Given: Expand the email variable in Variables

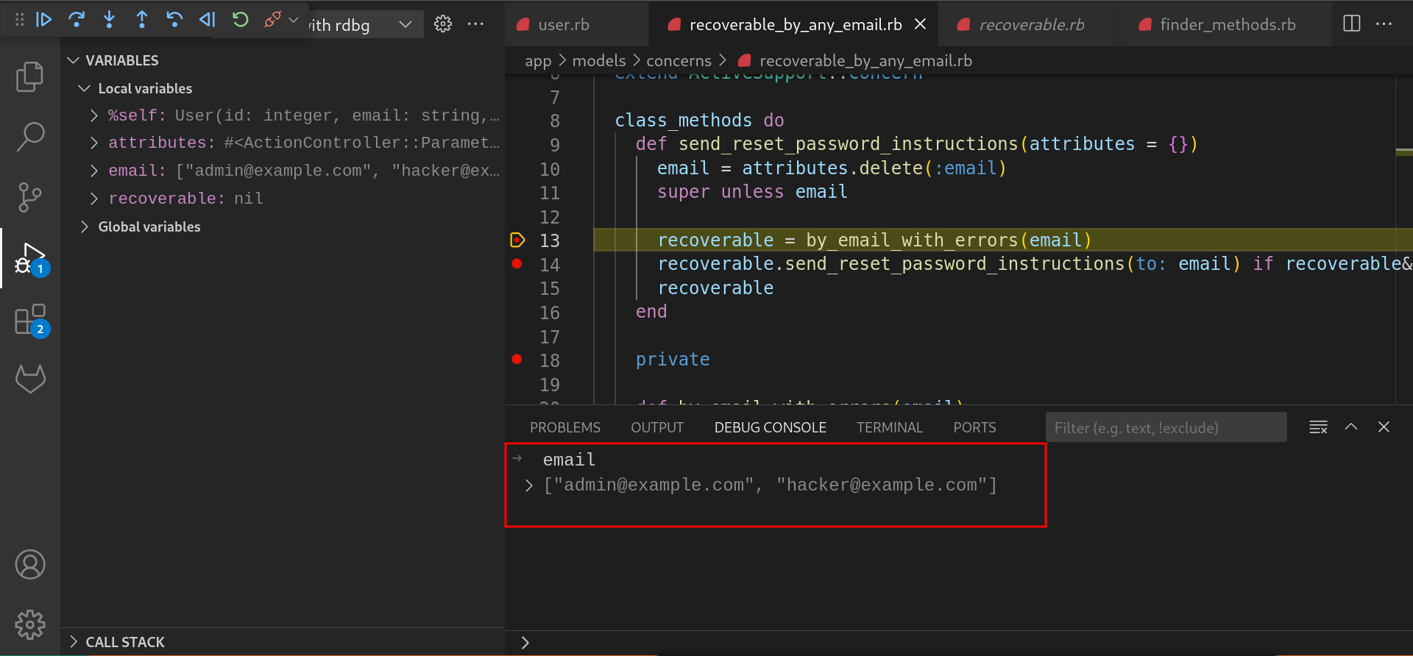Looking at the screenshot, I should (x=94, y=171).
